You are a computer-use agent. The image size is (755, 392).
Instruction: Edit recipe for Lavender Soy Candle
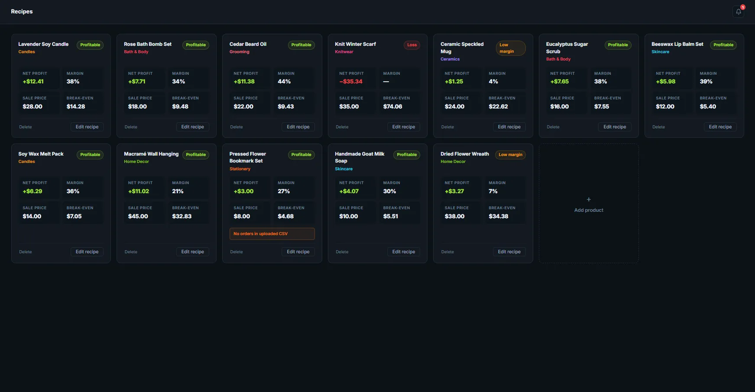(x=87, y=127)
